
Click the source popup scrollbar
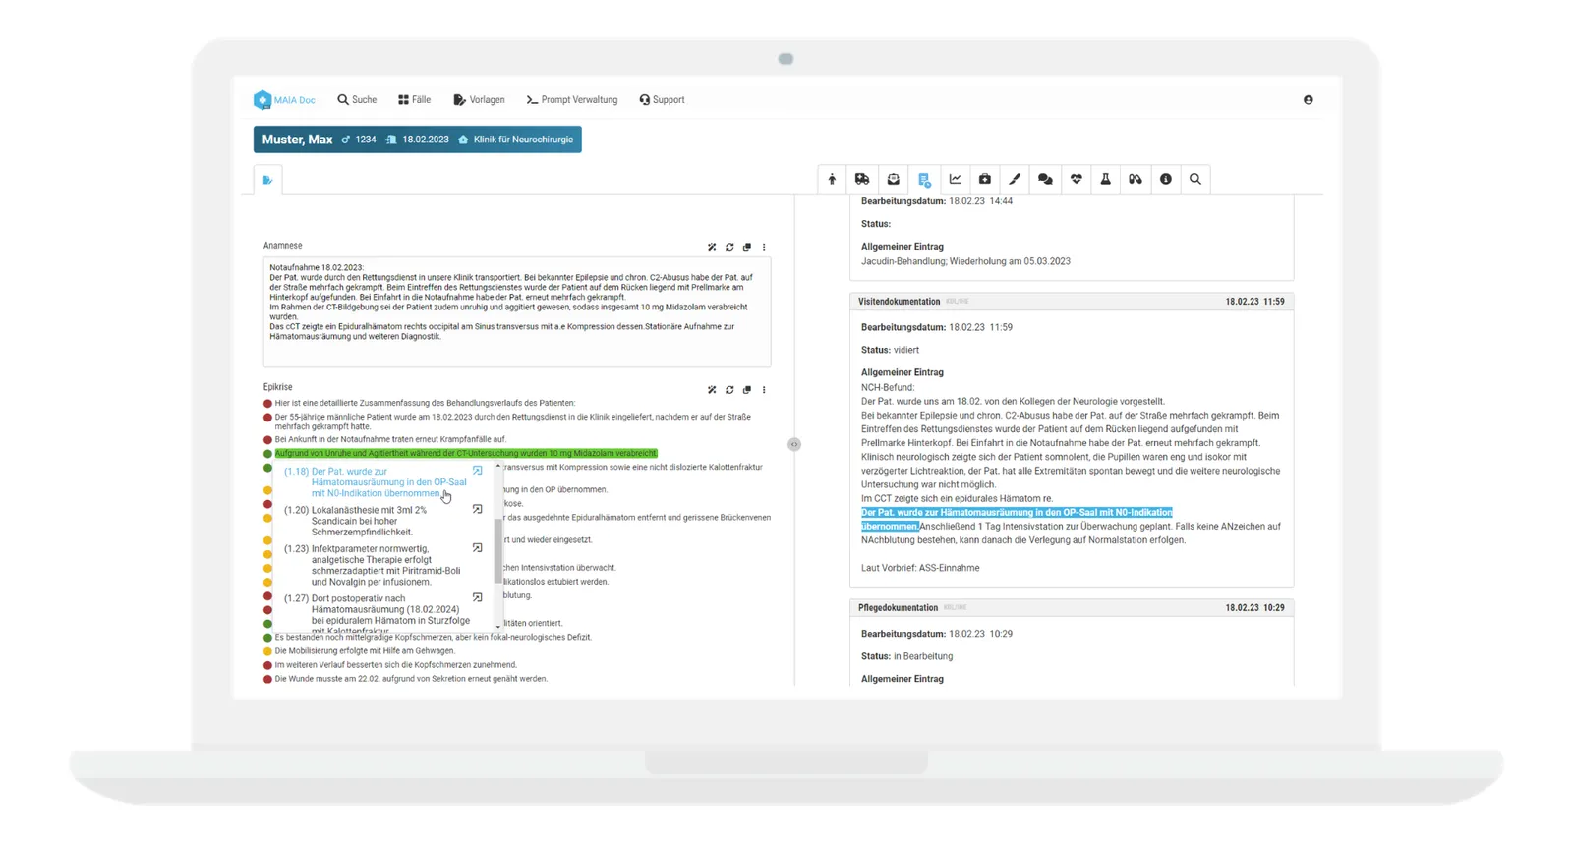(x=497, y=550)
